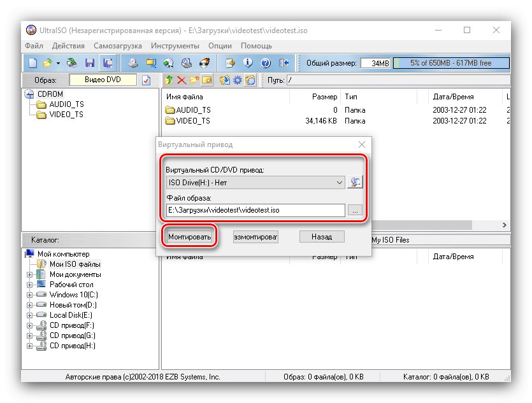The image size is (532, 403).
Task: Click the Rename icon in image toolbar
Action: point(206,80)
